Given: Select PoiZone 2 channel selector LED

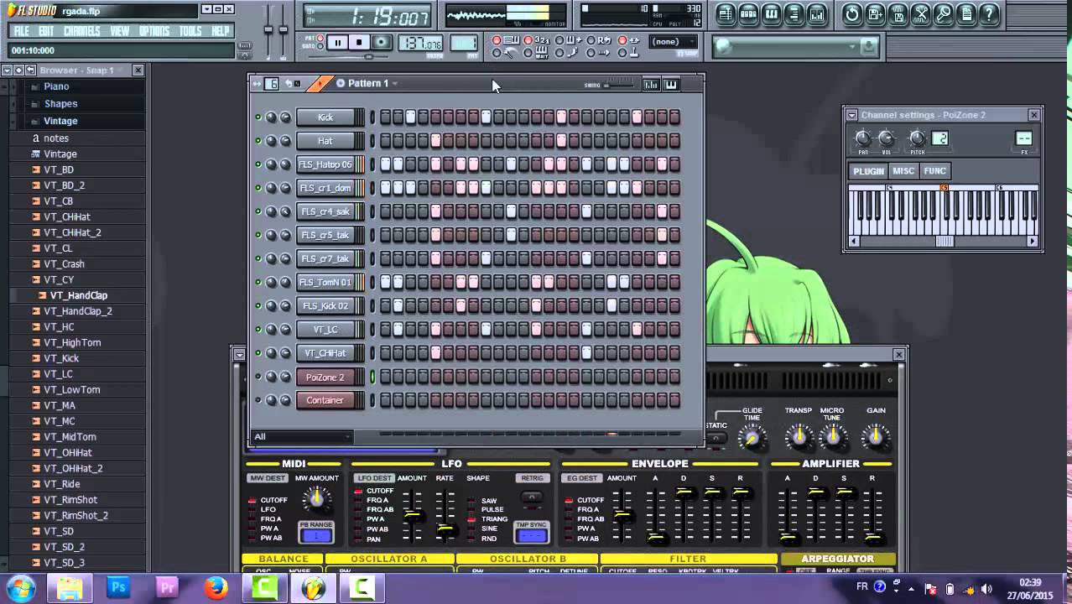Looking at the screenshot, I should pyautogui.click(x=372, y=377).
